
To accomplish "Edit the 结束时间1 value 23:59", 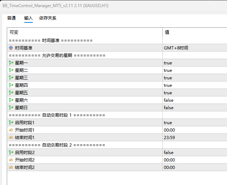I will point(169,138).
